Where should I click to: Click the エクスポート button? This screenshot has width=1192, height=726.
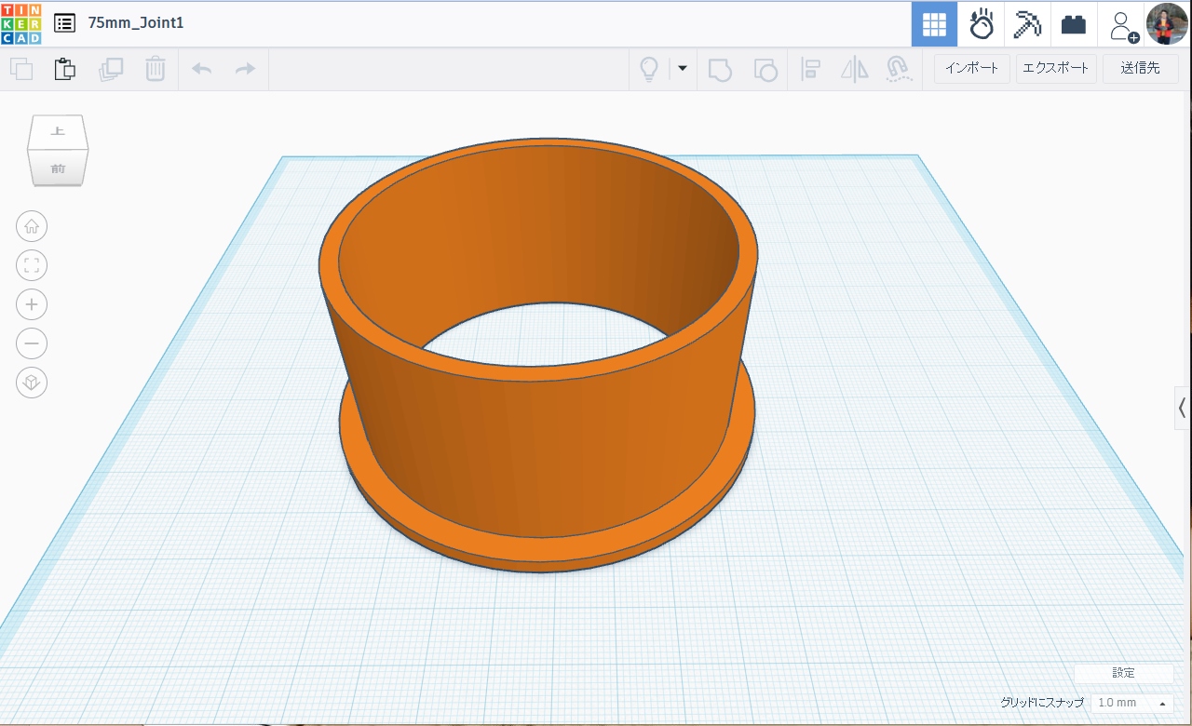tap(1056, 68)
